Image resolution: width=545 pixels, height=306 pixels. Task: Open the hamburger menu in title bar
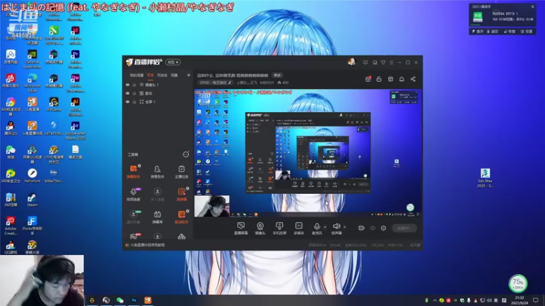click(391, 63)
